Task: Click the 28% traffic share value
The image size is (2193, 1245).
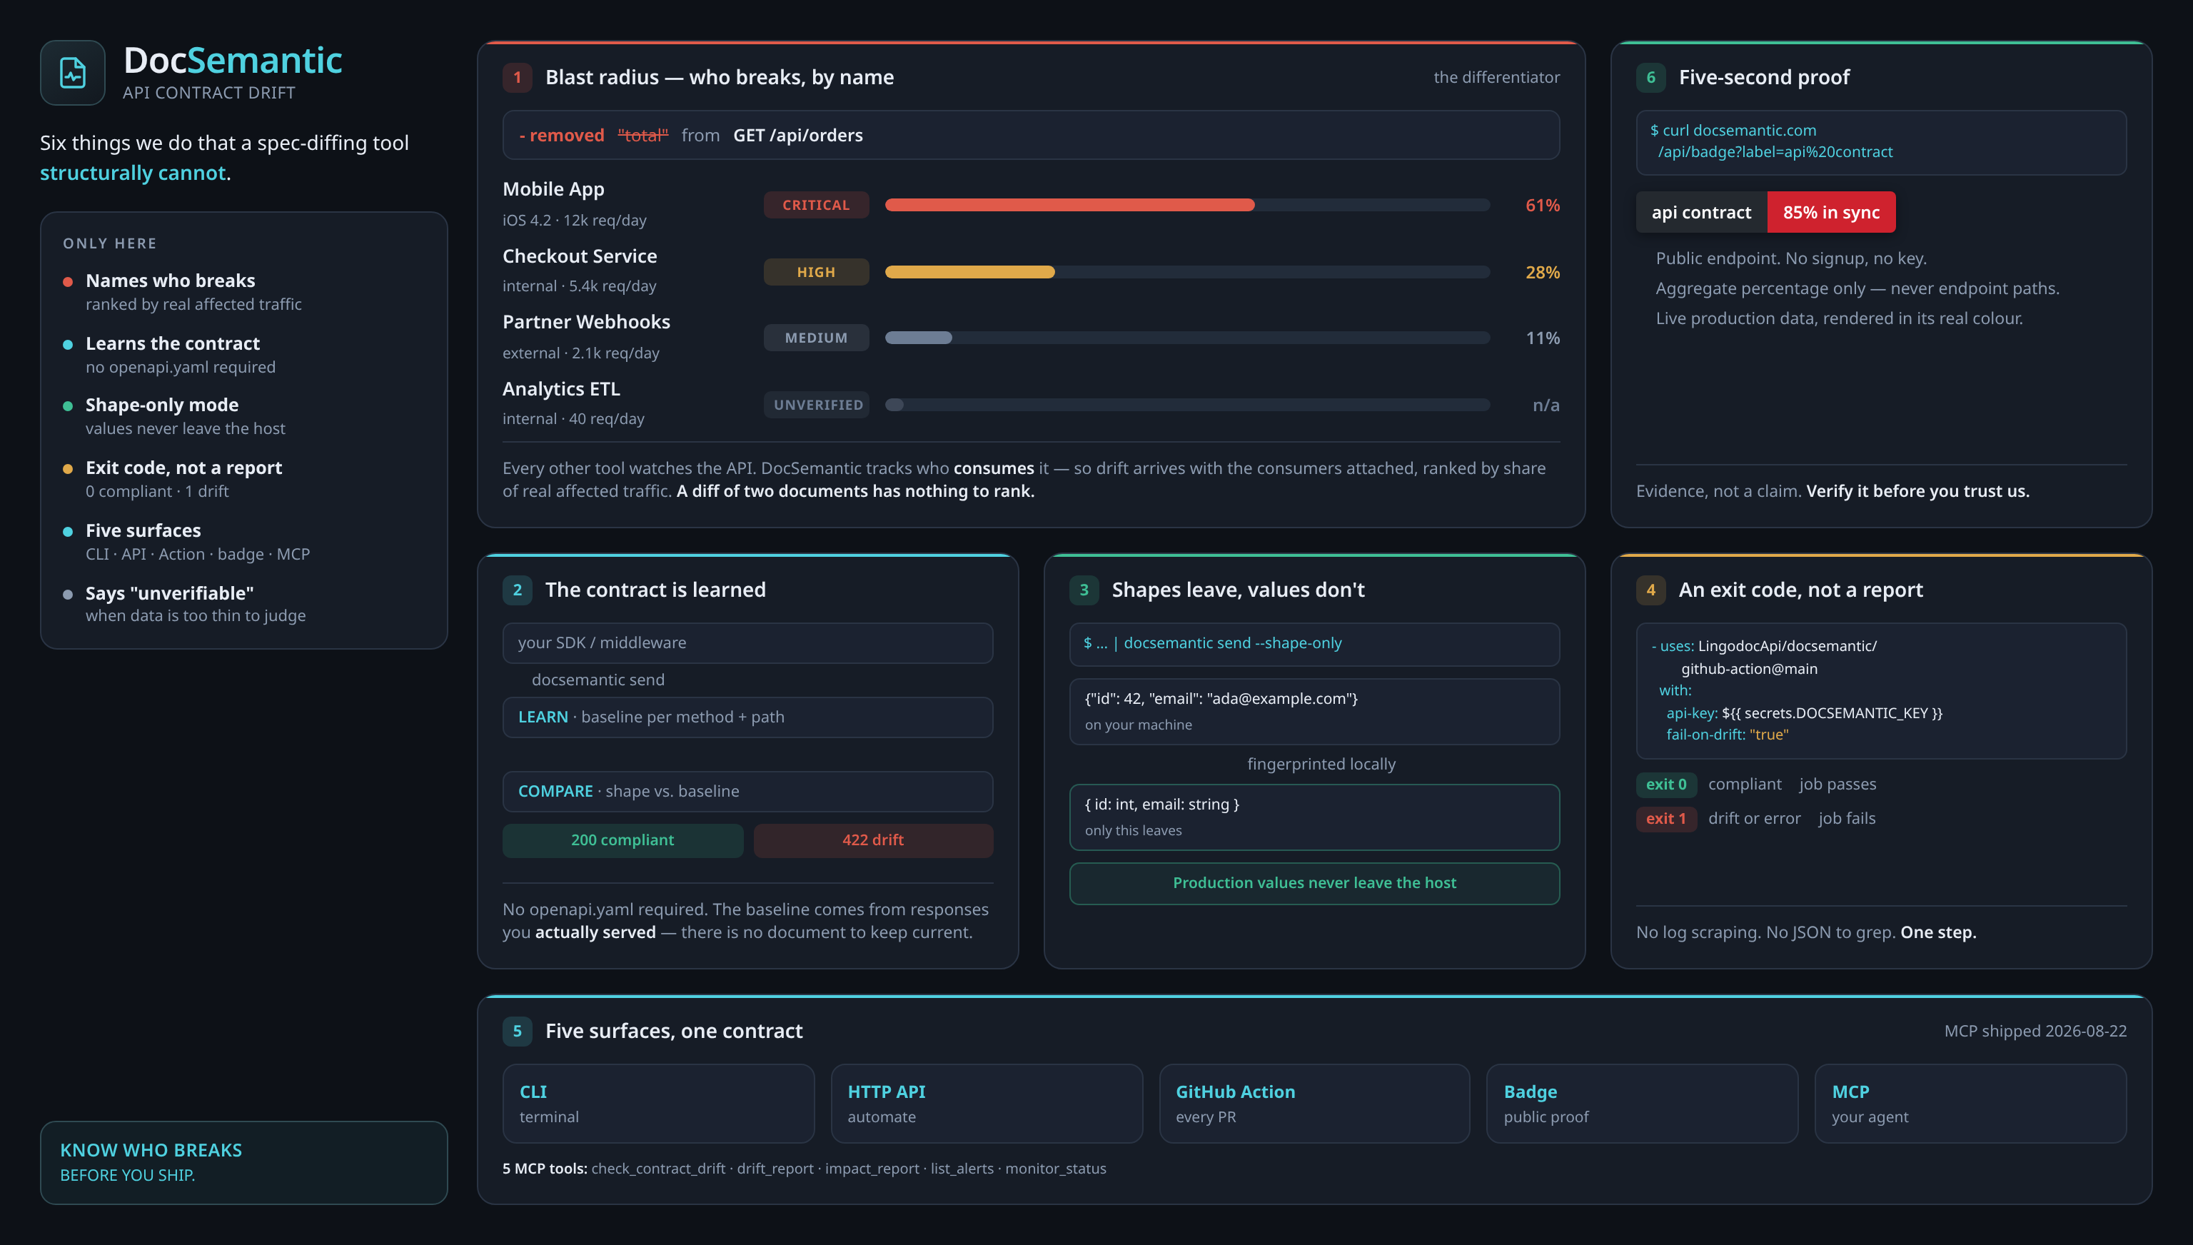Action: tap(1543, 272)
